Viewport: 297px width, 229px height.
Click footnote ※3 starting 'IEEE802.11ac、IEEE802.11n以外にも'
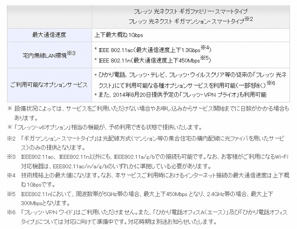point(148,161)
